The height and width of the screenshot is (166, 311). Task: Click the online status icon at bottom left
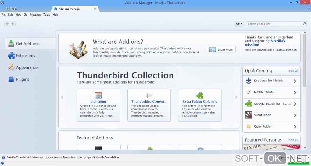[2, 164]
